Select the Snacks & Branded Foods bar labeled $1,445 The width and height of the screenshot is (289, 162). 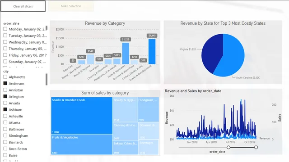[152, 51]
